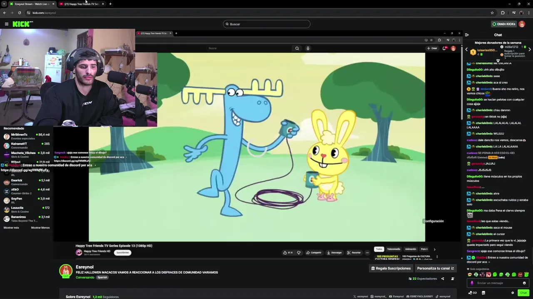The image size is (533, 299).
Task: Show next top donors
Action: coord(529,49)
